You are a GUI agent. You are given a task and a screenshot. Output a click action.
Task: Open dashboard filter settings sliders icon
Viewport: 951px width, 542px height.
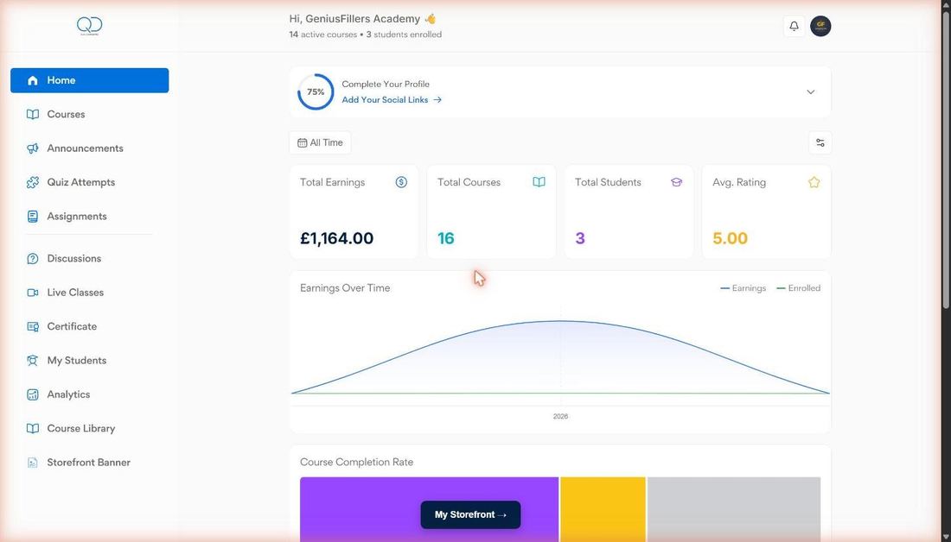click(820, 143)
